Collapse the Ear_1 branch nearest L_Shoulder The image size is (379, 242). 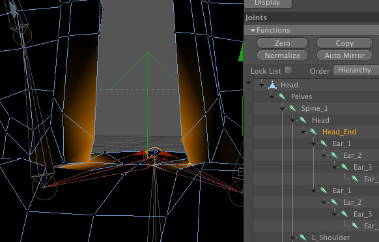point(313,191)
